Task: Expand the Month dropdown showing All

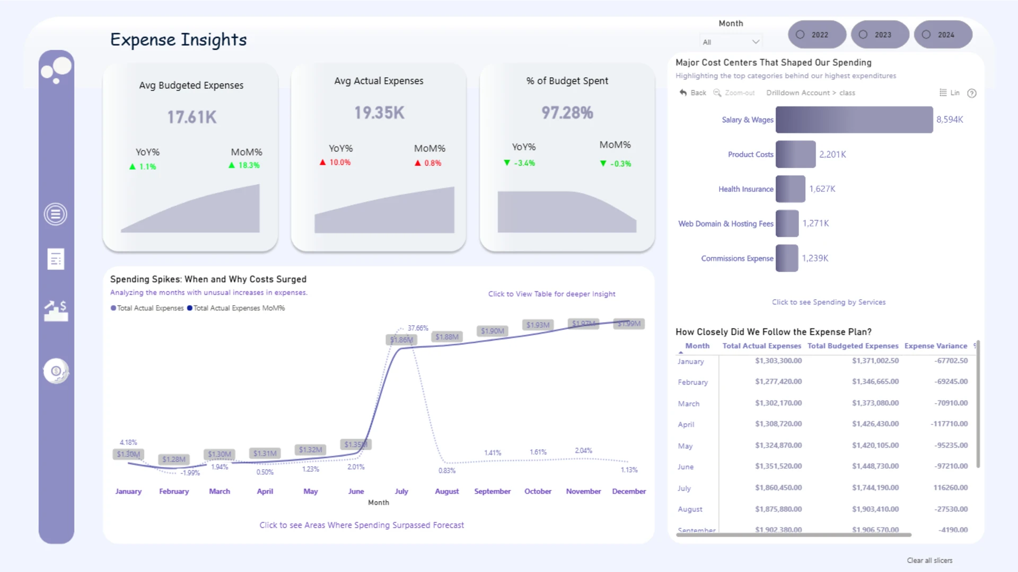Action: pyautogui.click(x=731, y=42)
